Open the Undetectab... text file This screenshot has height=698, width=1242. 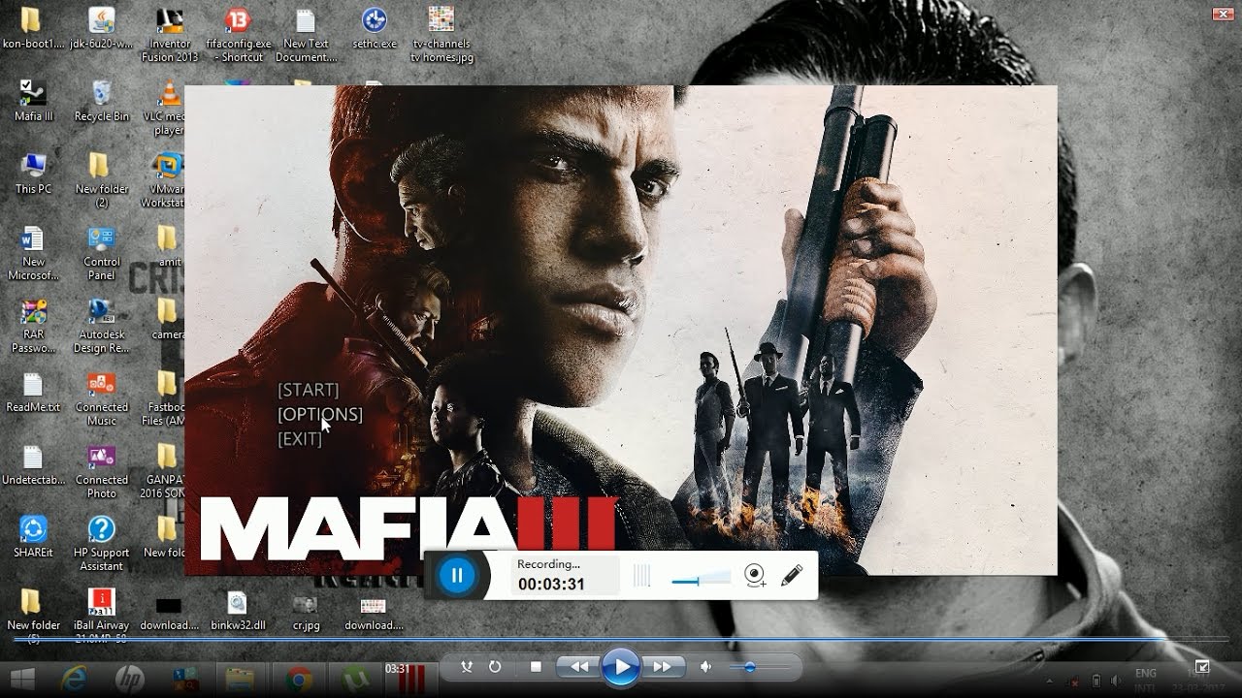point(33,464)
